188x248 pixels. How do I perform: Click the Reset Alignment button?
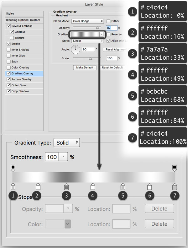[116, 49]
